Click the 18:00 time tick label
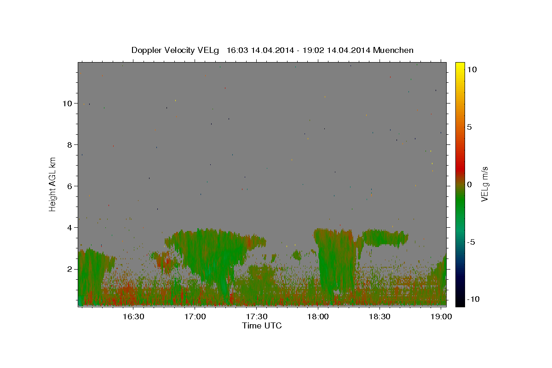Image resolution: width=552 pixels, height=368 pixels. (318, 317)
